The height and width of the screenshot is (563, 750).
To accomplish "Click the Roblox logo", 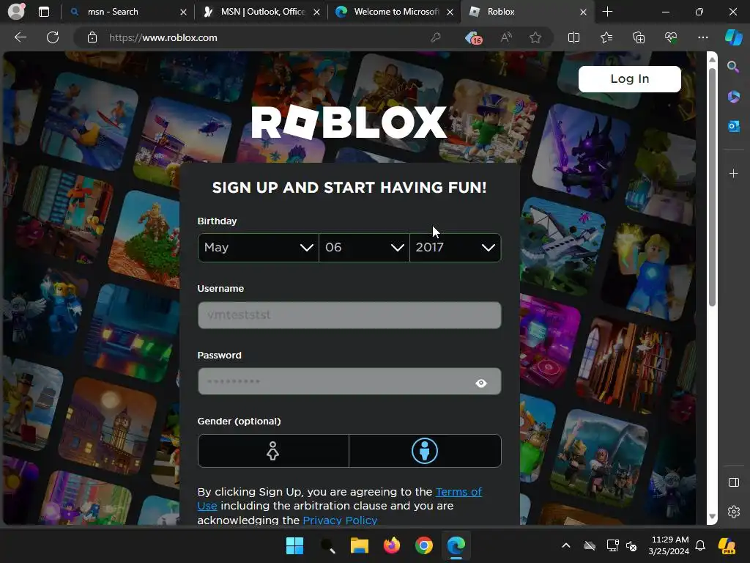I will coord(349,122).
